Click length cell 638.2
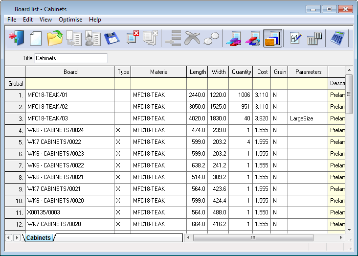Image resolution: width=358 pixels, height=256 pixels. pos(197,165)
